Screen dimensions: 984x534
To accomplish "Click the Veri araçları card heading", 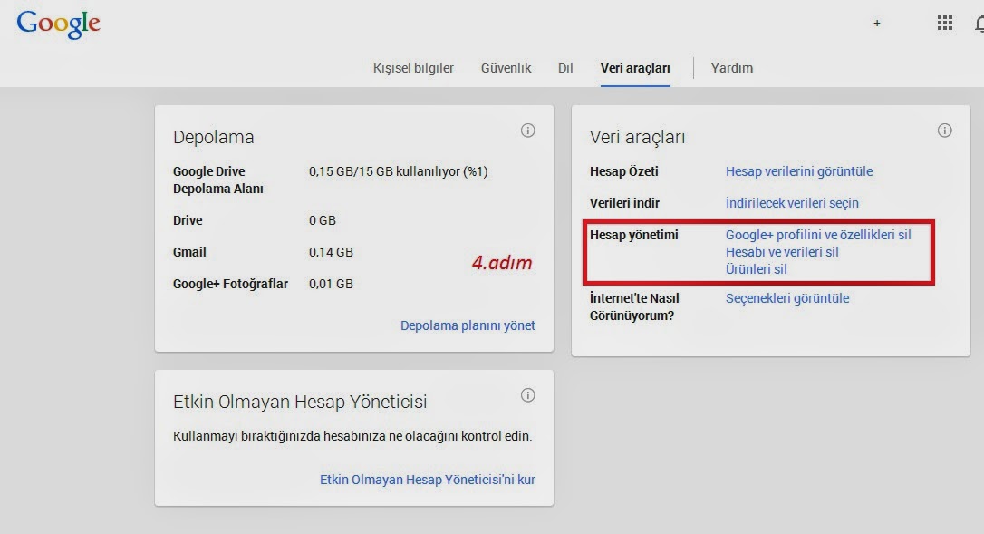I will point(637,137).
